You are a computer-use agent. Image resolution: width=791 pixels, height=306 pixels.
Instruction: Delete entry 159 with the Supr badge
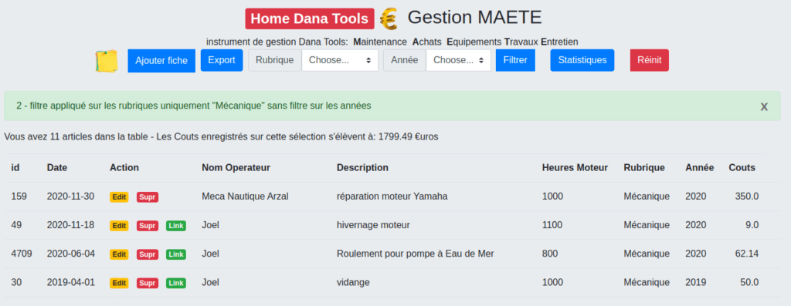[148, 197]
